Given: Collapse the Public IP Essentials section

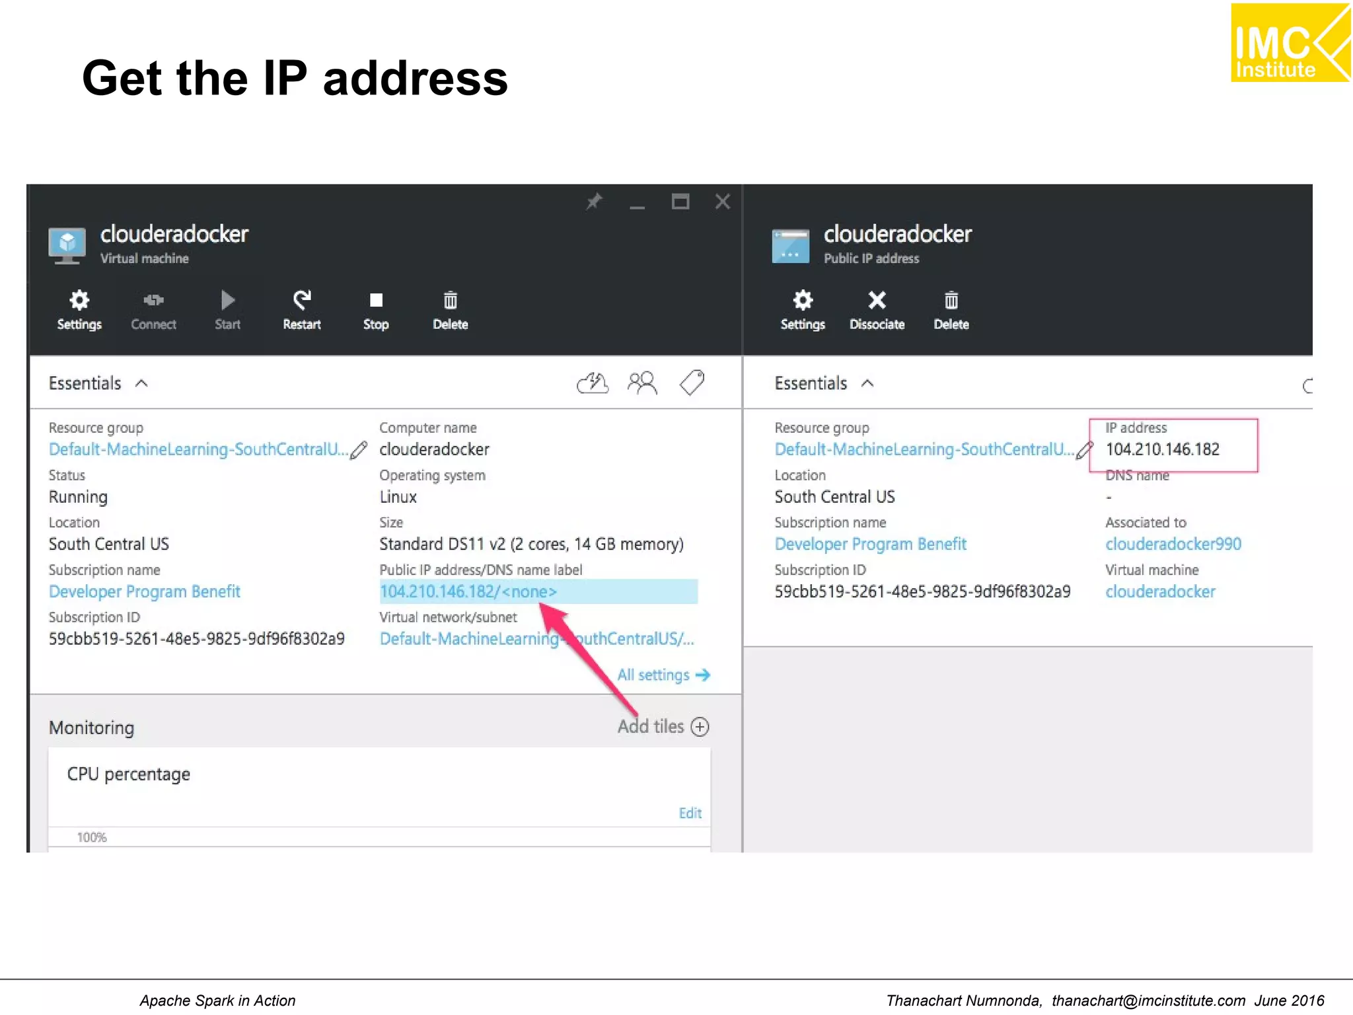Looking at the screenshot, I should tap(867, 384).
